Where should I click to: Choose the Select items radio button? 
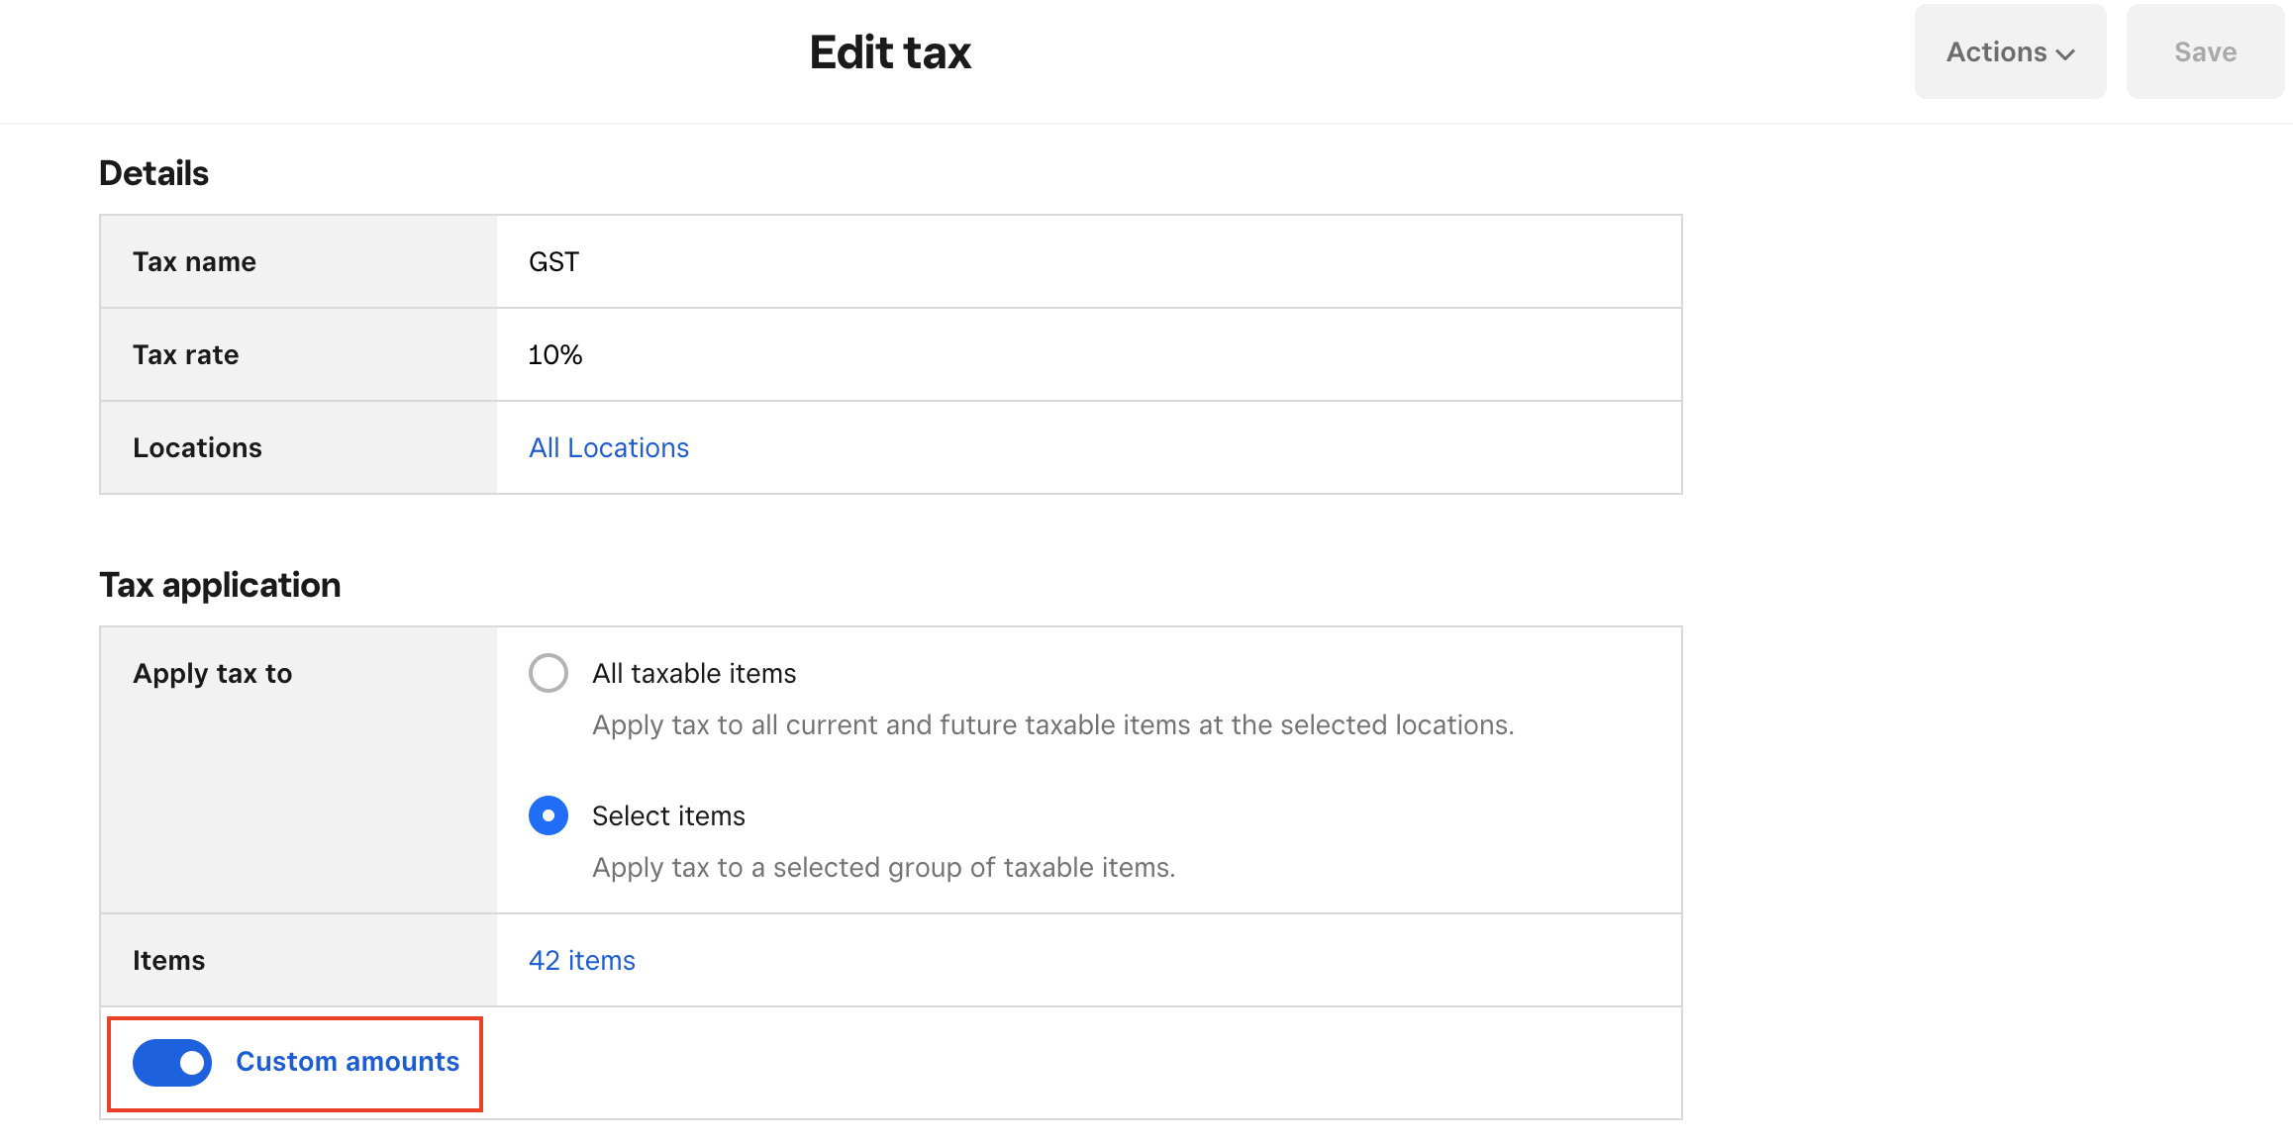(548, 815)
